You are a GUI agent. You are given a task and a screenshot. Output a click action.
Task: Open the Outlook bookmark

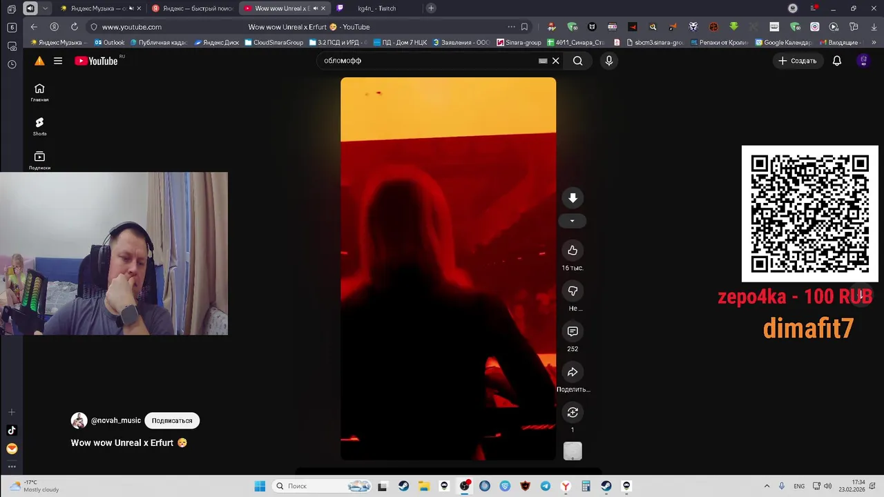(x=109, y=43)
